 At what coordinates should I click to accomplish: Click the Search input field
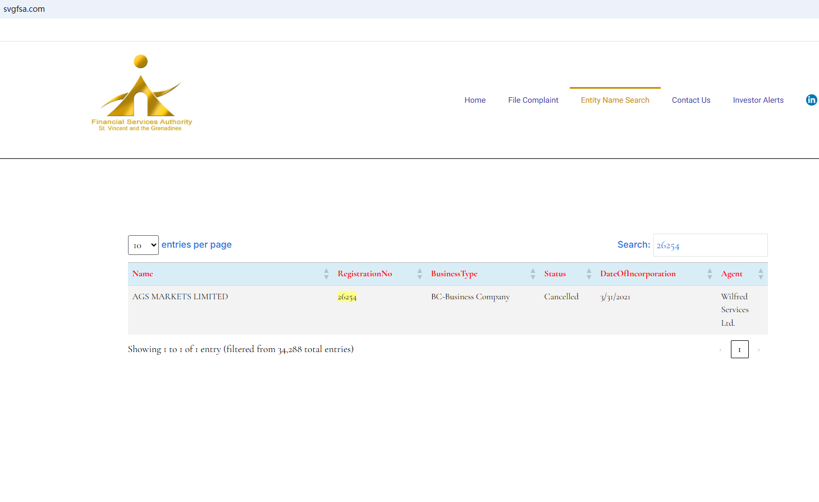(x=710, y=245)
